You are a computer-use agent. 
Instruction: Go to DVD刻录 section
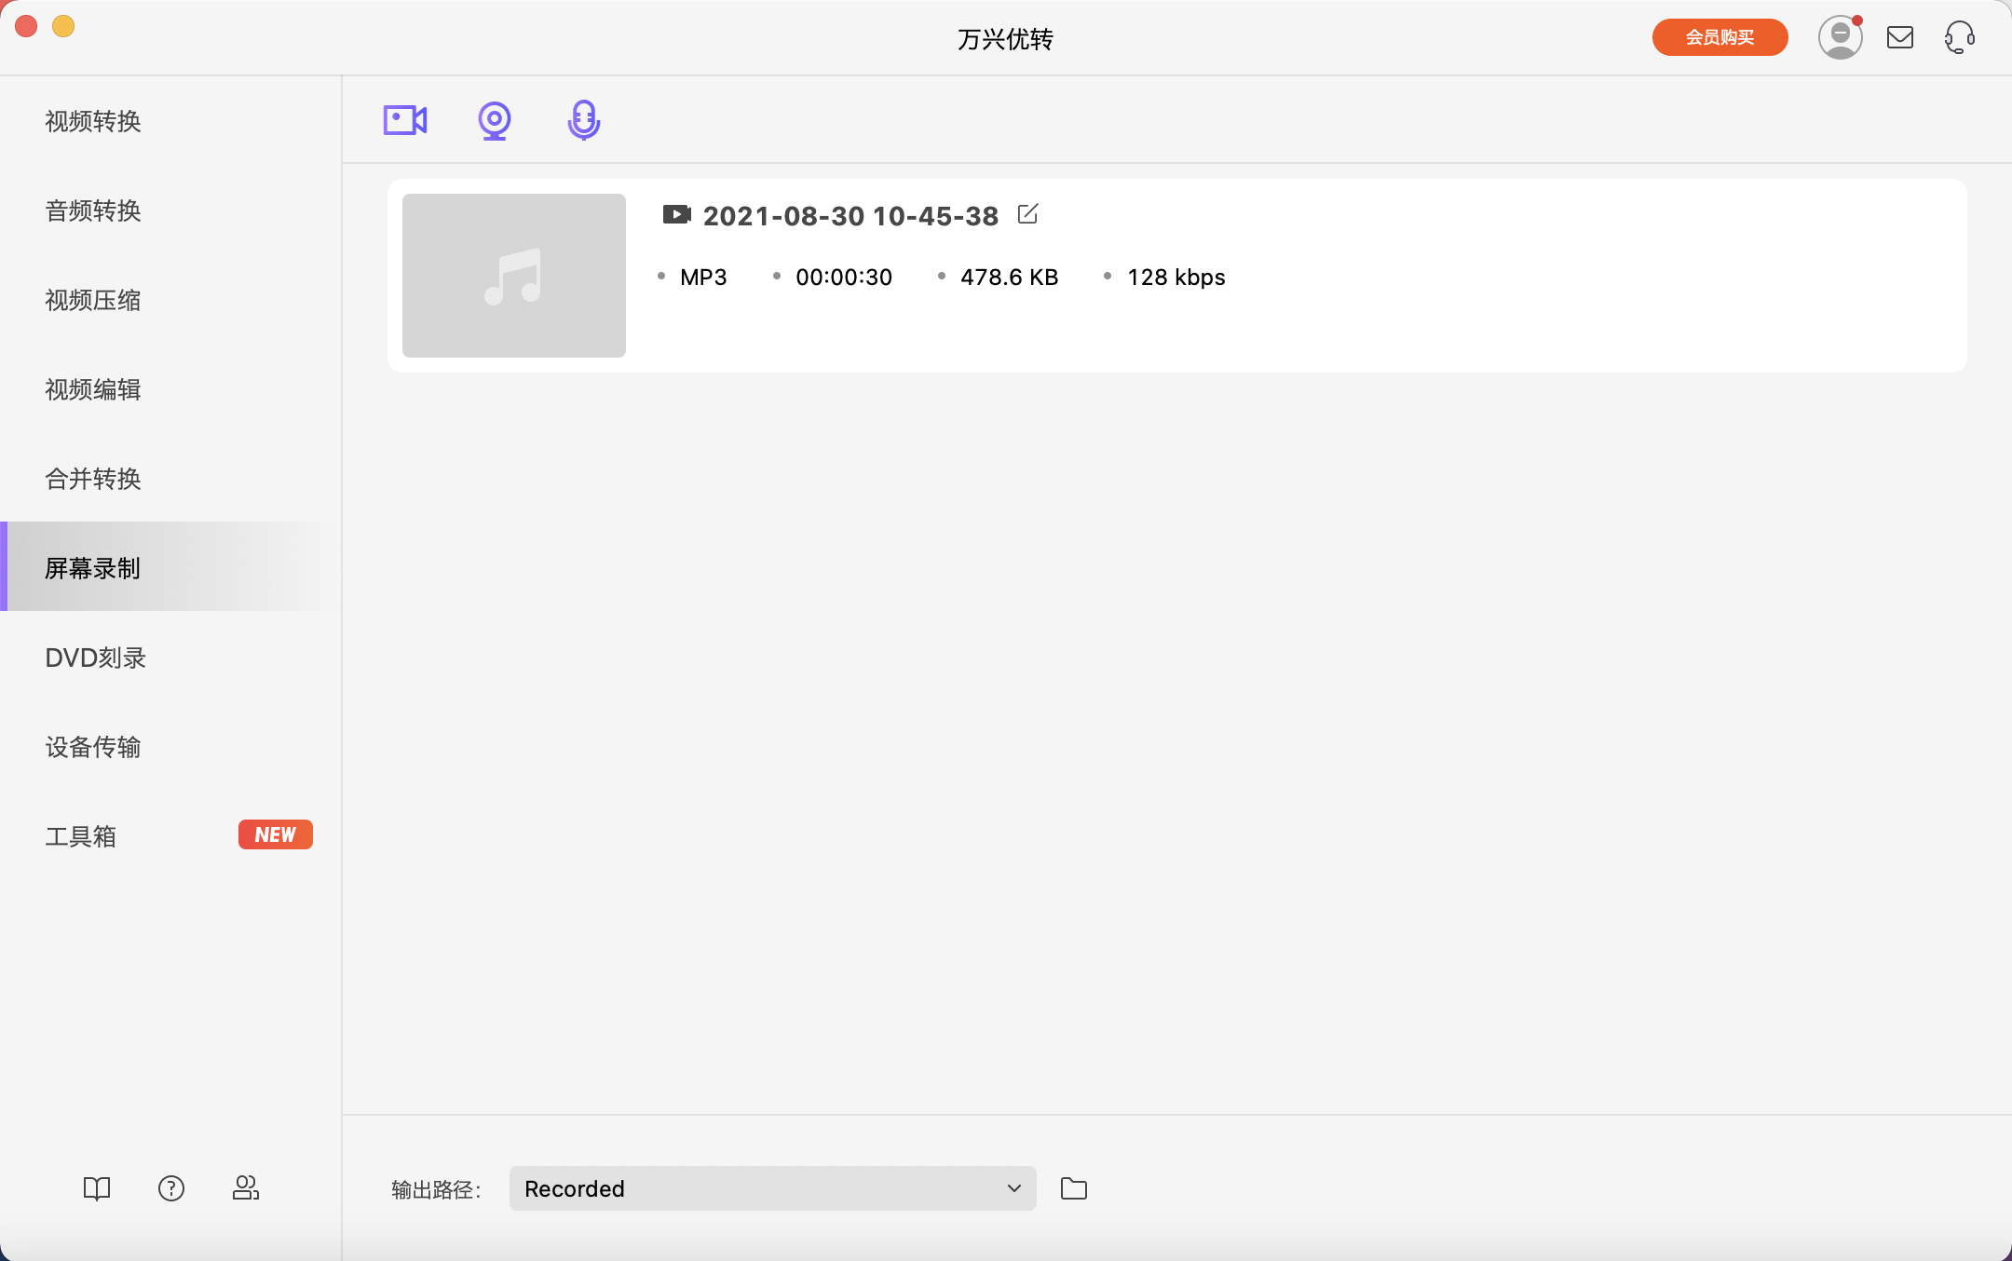click(x=96, y=658)
